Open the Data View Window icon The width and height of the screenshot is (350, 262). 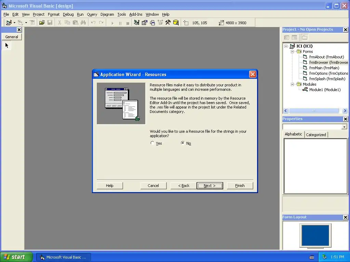tap(176, 23)
